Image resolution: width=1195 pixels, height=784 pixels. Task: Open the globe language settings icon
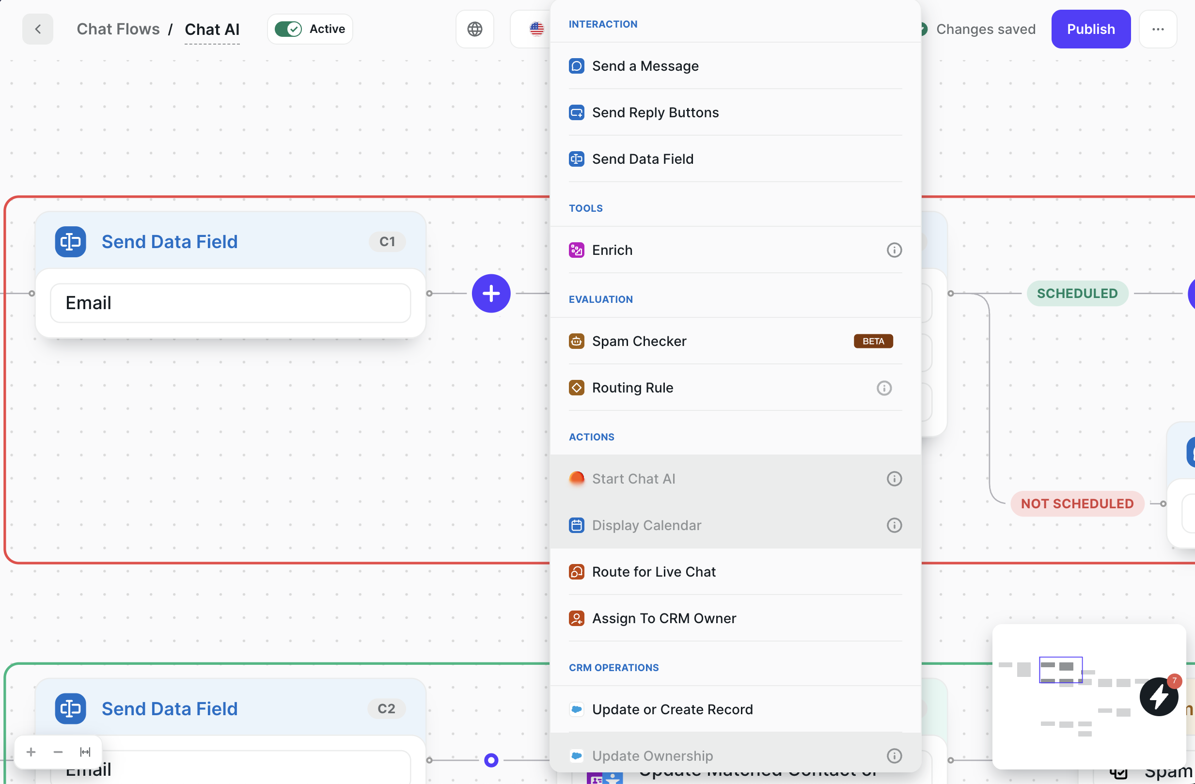[x=474, y=29]
